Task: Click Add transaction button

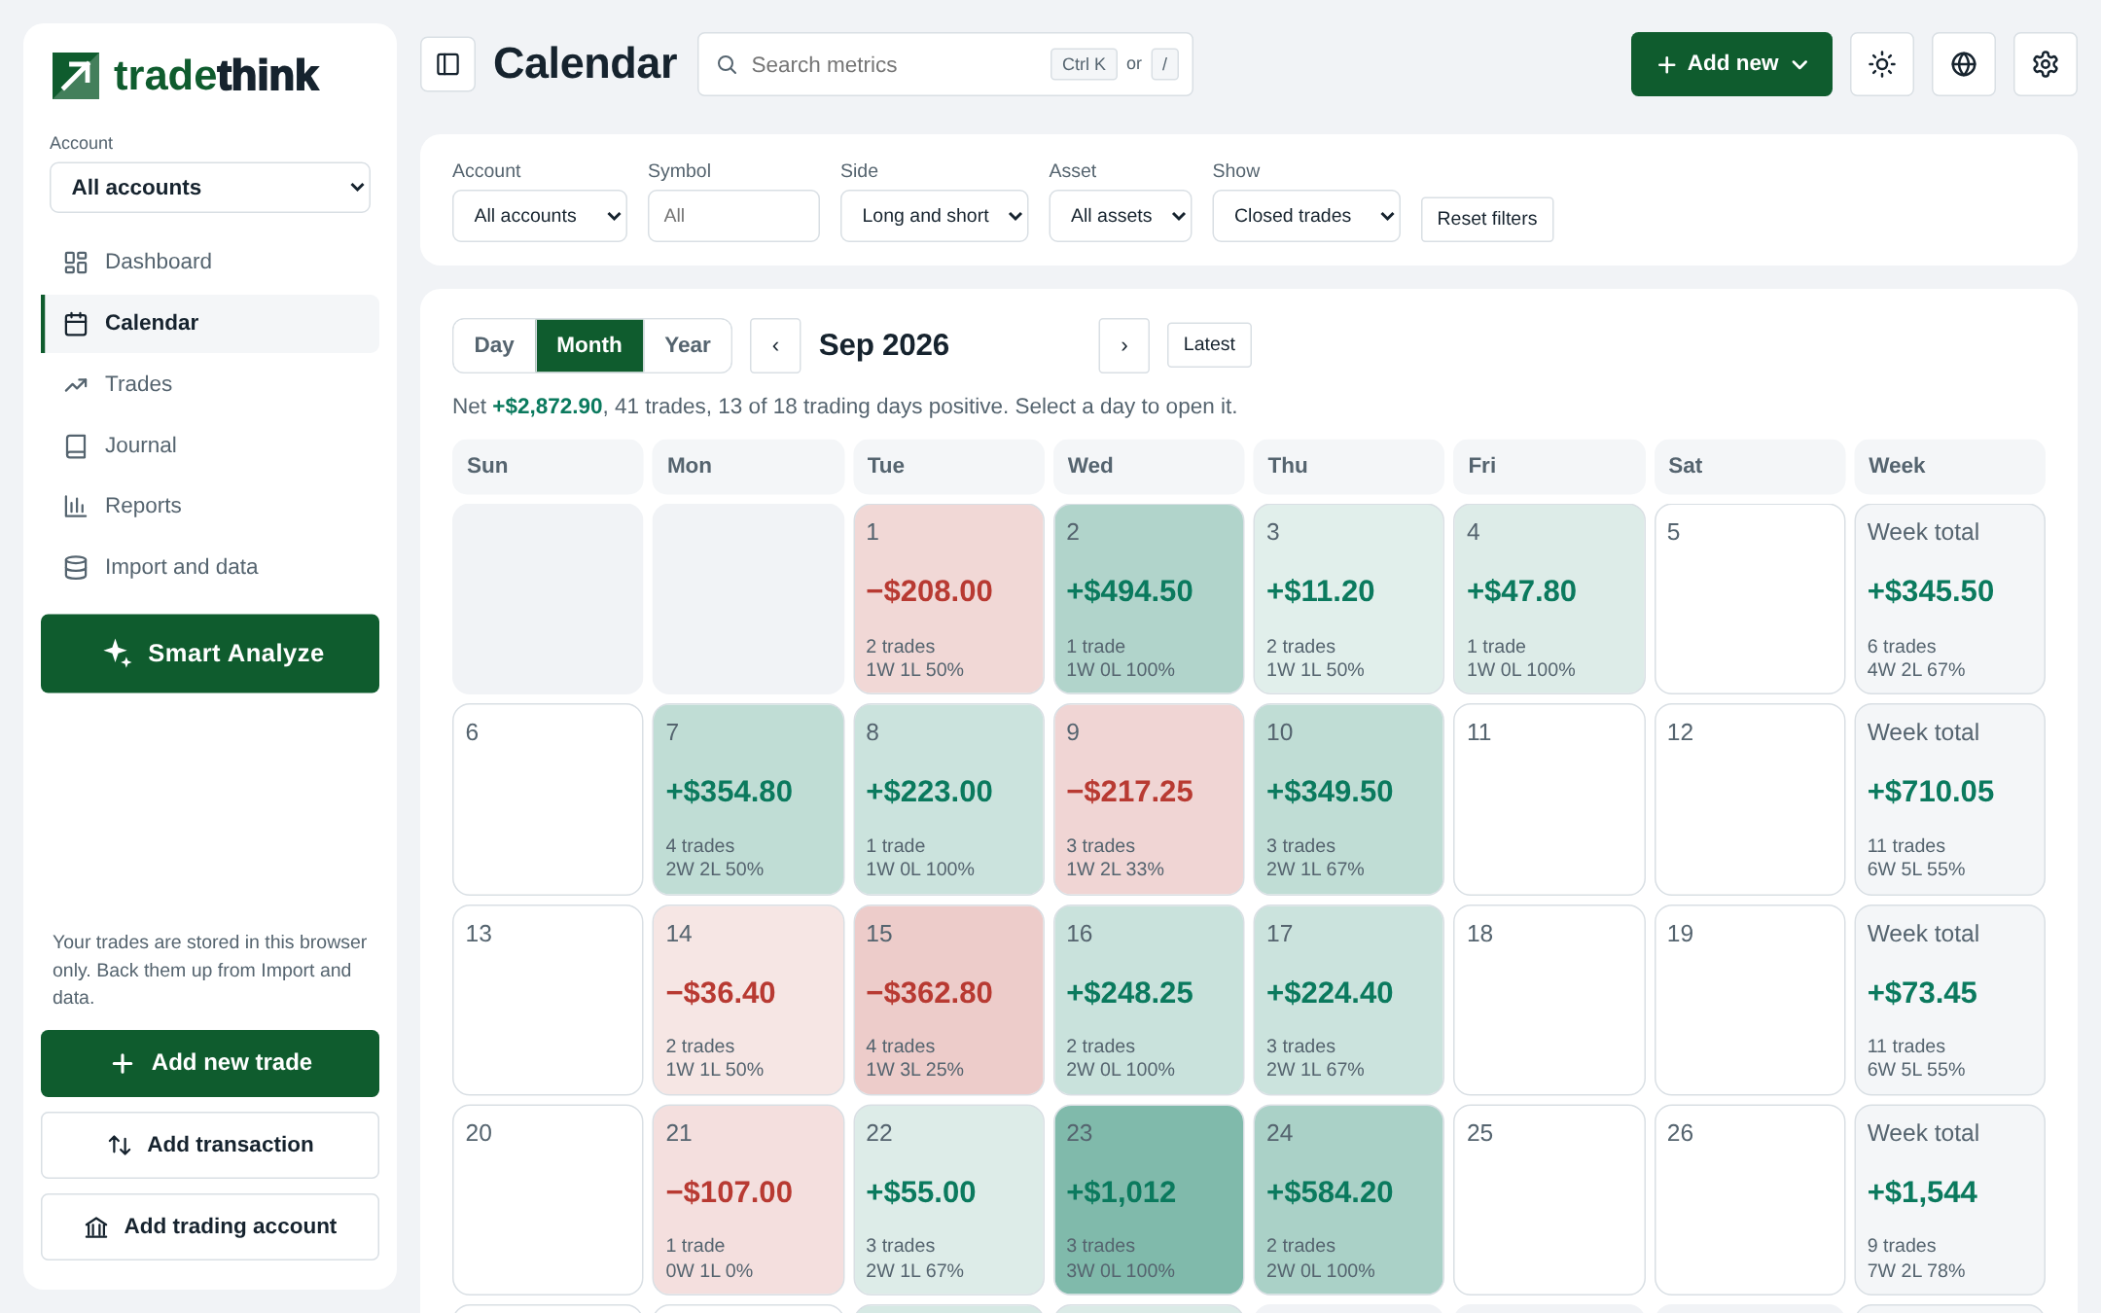Action: [x=210, y=1145]
